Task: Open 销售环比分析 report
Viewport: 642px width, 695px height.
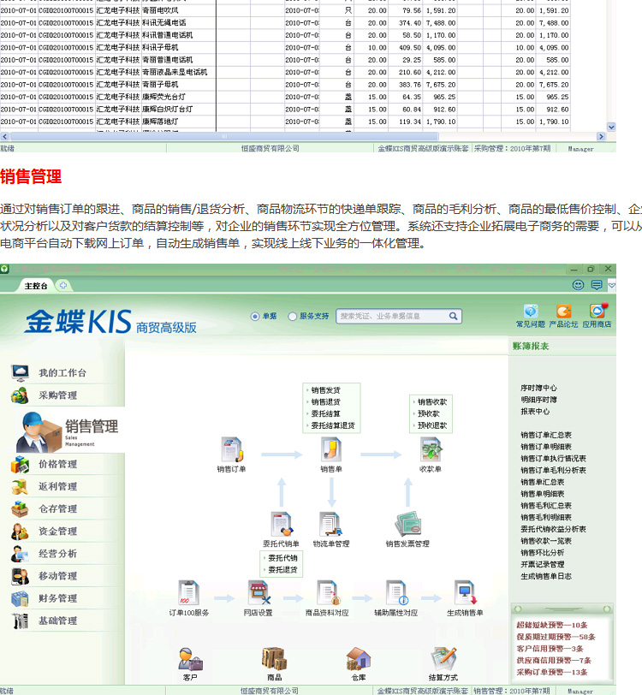Action: (x=542, y=552)
